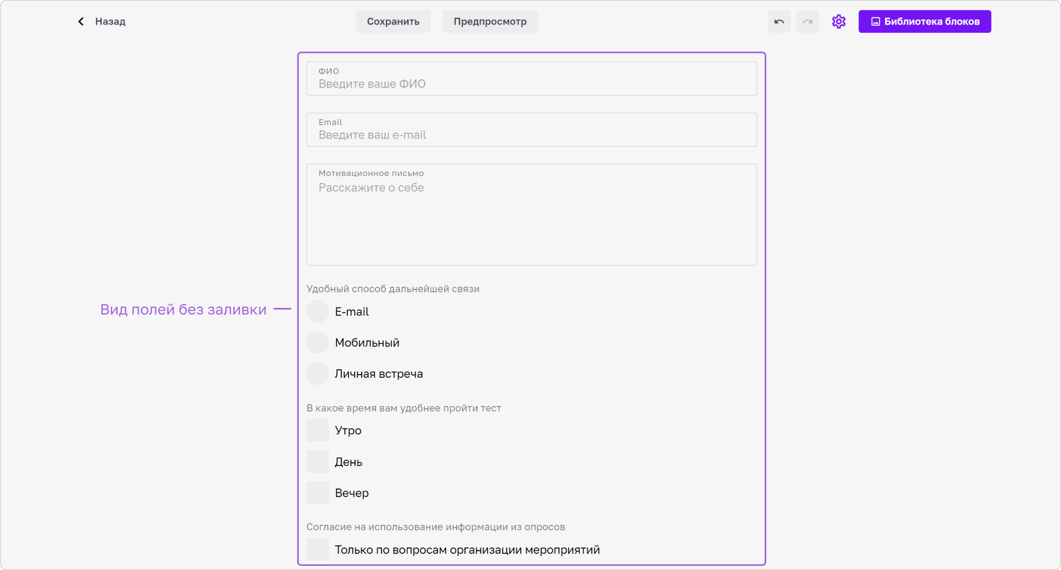Select the Мобильный radio option

[318, 342]
